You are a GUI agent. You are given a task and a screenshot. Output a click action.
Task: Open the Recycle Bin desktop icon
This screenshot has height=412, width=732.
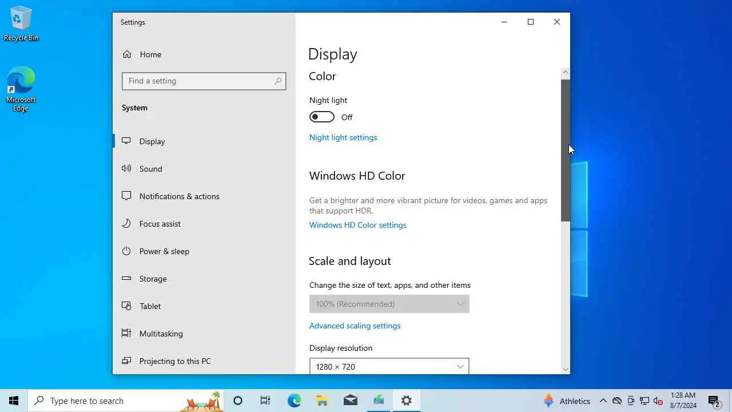(21, 24)
